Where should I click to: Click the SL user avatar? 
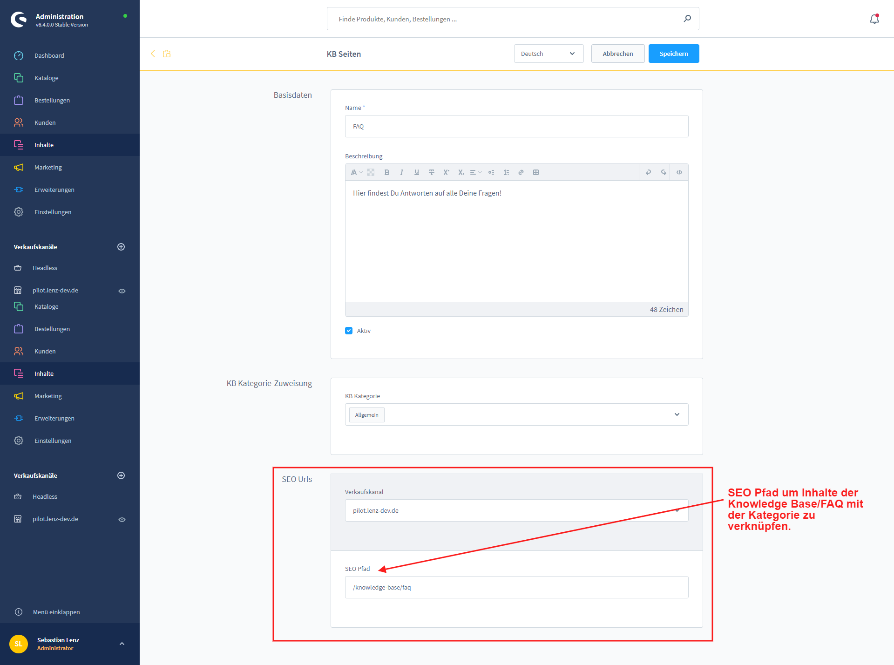coord(19,644)
